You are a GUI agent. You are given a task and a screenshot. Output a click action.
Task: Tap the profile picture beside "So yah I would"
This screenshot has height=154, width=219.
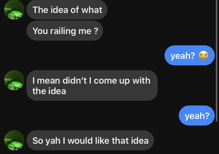(x=14, y=140)
